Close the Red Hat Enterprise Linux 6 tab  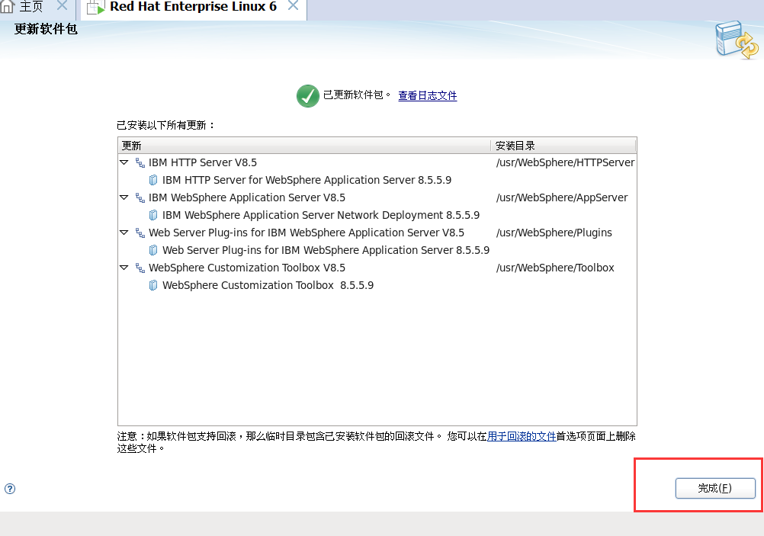[293, 6]
